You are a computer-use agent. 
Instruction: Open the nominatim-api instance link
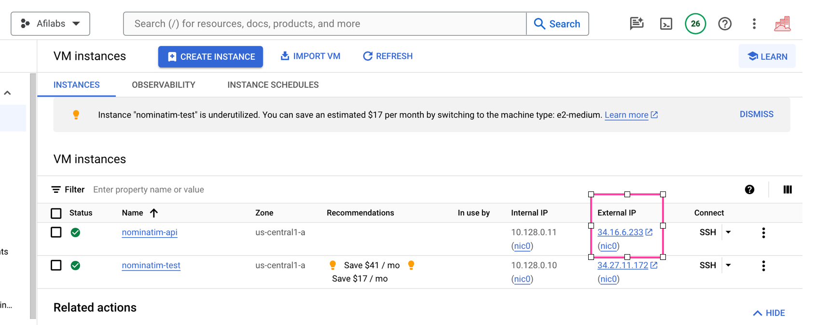click(149, 232)
